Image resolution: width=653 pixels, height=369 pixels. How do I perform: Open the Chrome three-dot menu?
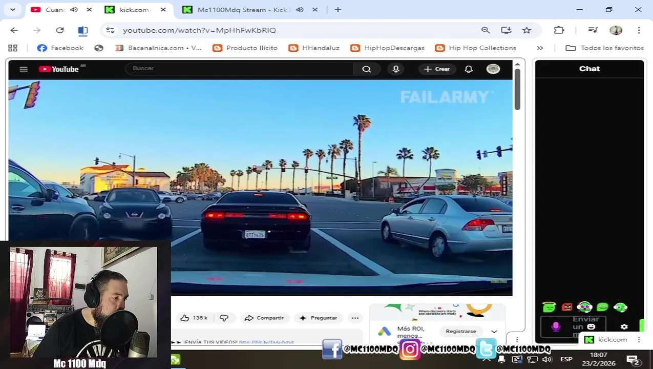point(639,30)
